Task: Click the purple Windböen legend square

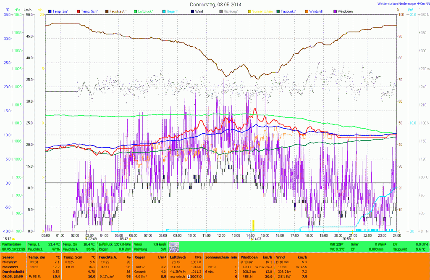Action: pos(335,11)
